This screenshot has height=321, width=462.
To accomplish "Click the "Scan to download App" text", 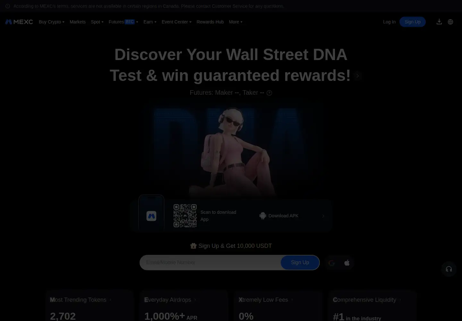I will [x=218, y=216].
